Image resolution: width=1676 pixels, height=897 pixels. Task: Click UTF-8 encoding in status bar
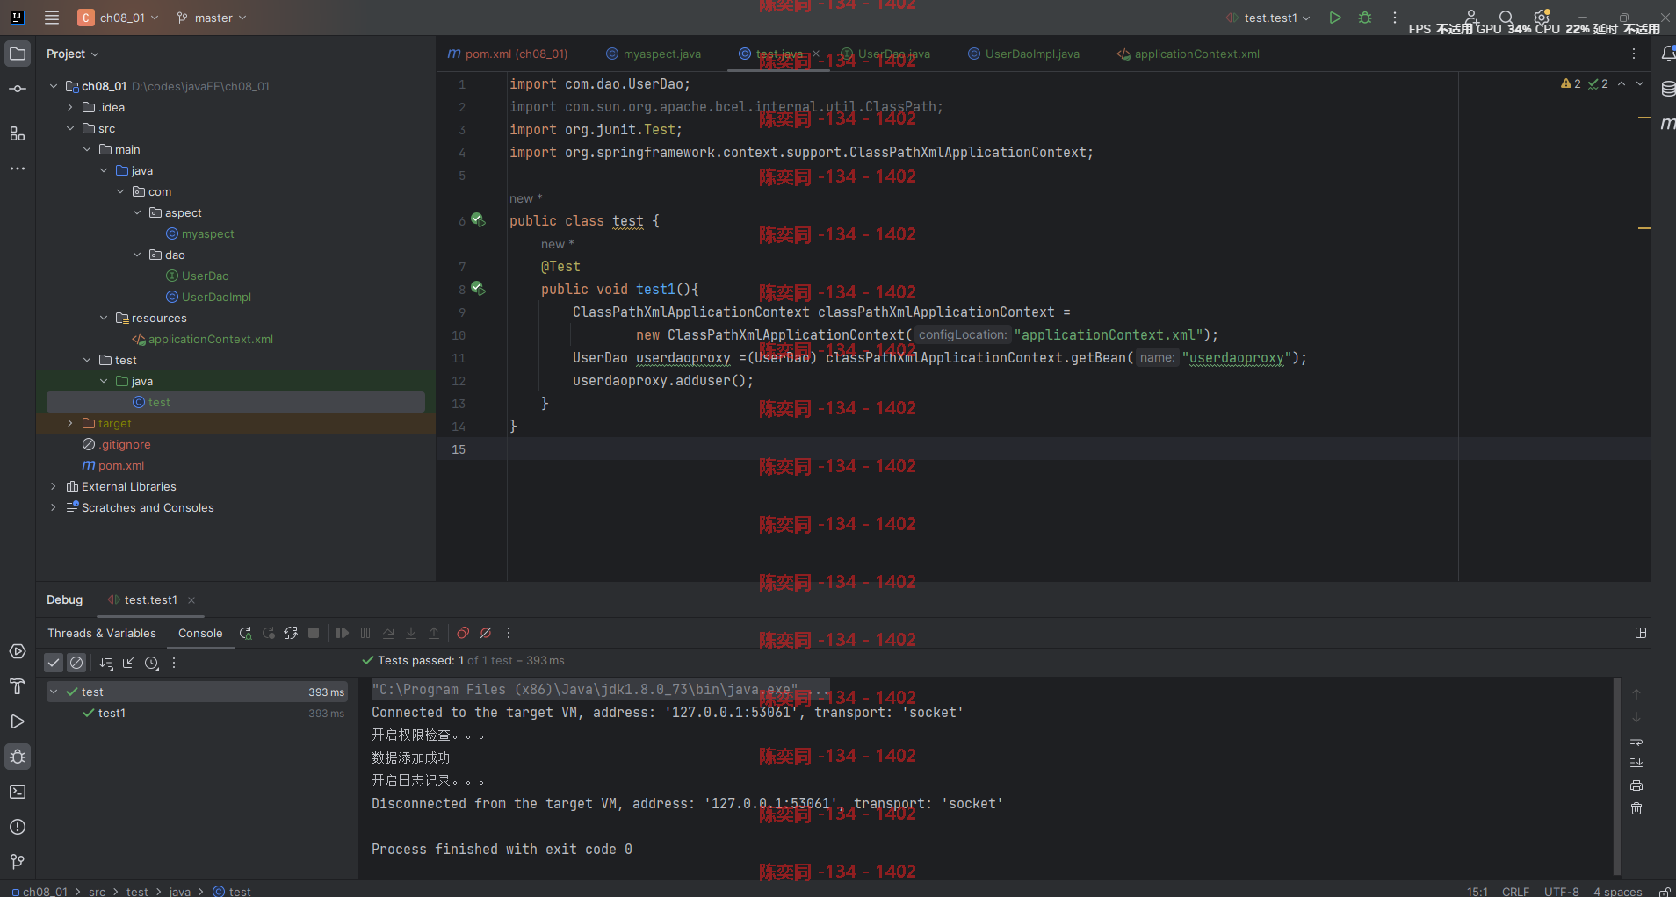point(1562,891)
